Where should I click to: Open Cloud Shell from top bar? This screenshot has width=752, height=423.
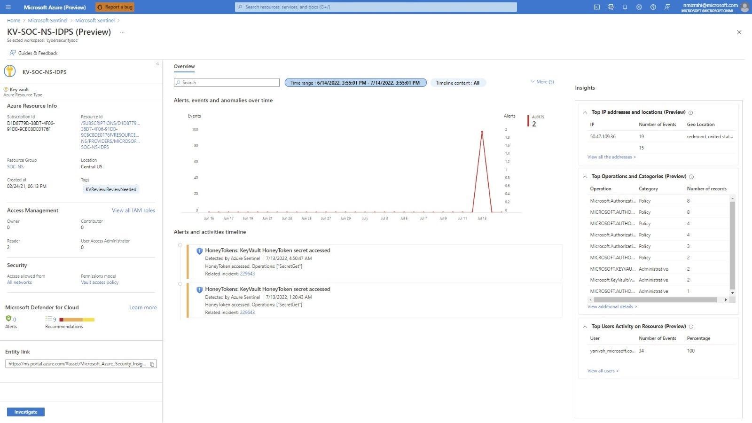click(x=597, y=7)
